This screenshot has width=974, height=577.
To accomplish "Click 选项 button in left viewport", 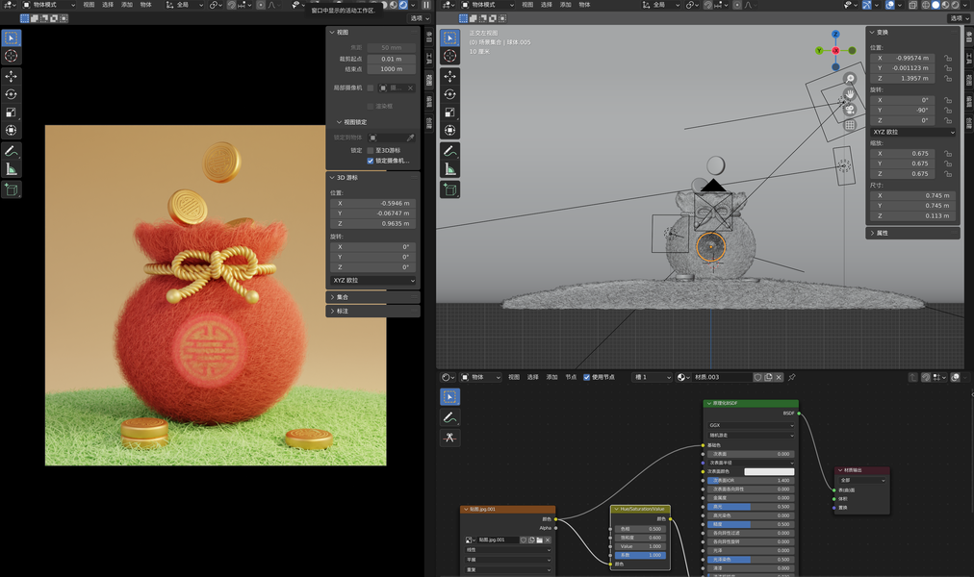I will 420,18.
